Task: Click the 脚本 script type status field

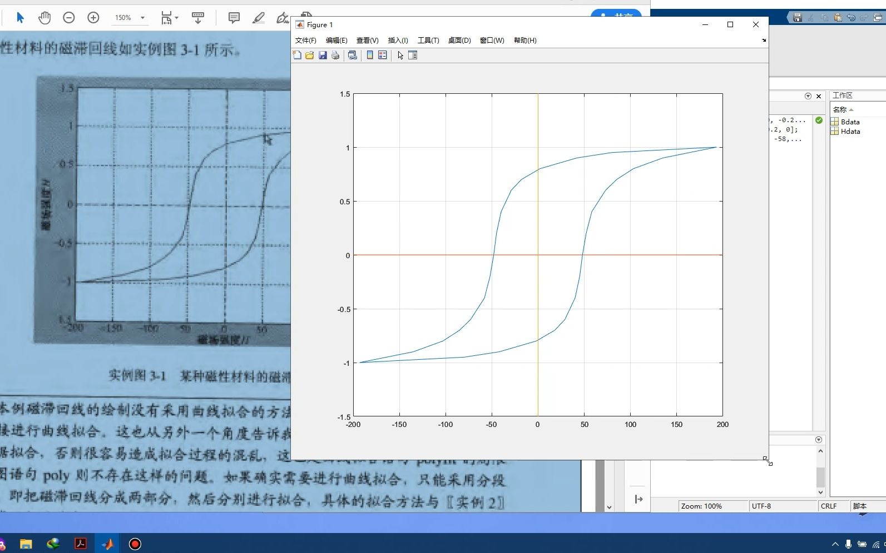Action: [868, 506]
